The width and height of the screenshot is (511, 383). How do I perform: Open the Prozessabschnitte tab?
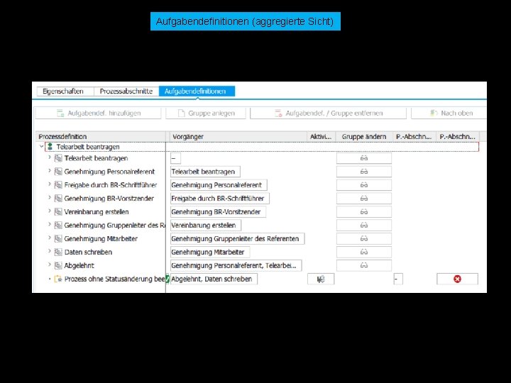click(x=126, y=91)
